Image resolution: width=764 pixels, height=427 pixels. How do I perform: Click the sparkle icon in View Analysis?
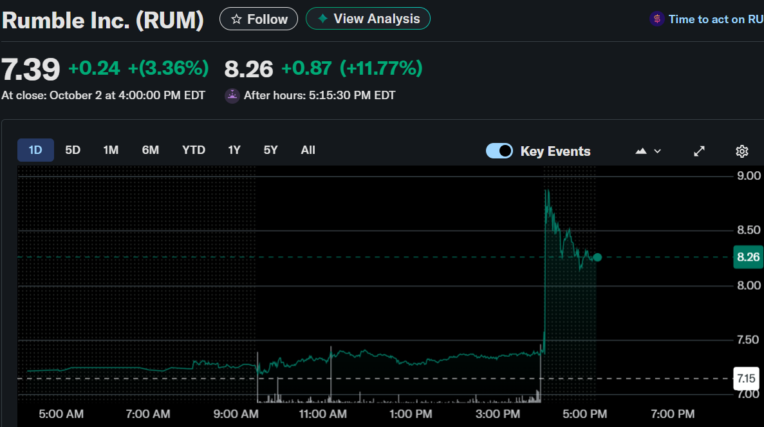[322, 19]
